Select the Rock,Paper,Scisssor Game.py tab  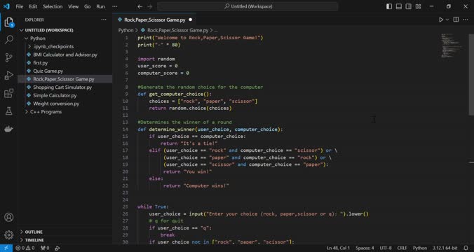tap(155, 20)
